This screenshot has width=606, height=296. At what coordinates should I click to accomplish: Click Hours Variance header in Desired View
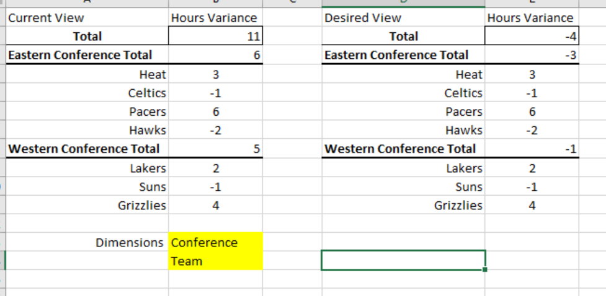pos(532,18)
